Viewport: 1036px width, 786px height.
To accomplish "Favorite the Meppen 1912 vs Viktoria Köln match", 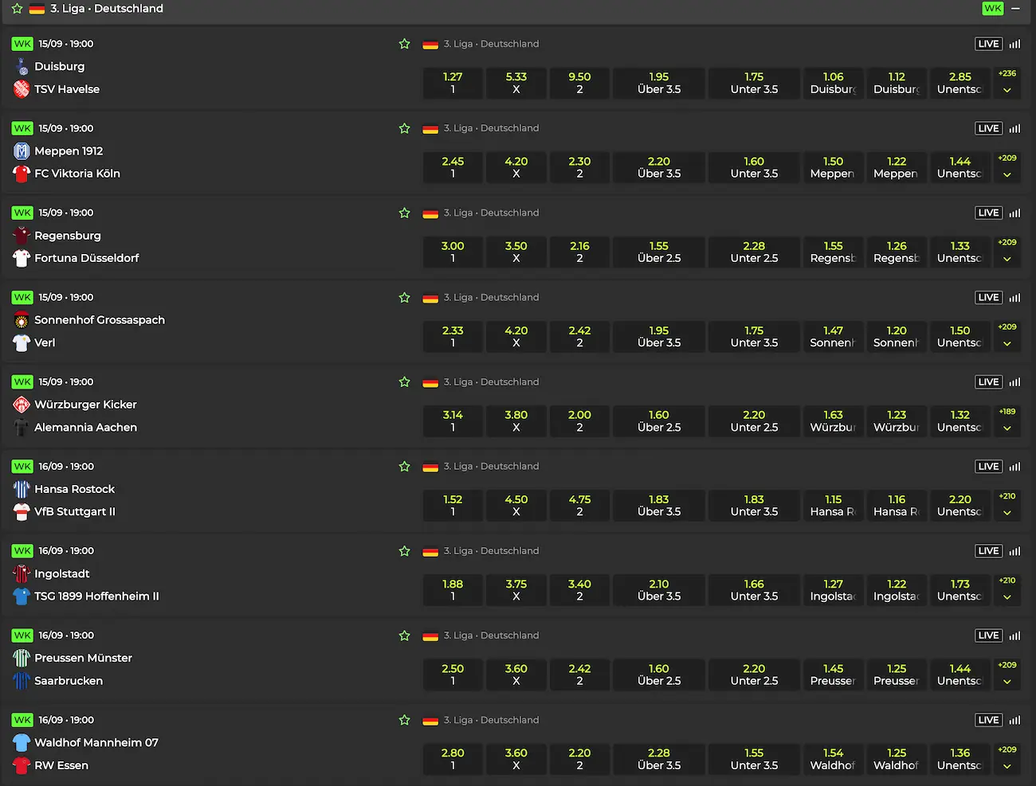I will 404,128.
